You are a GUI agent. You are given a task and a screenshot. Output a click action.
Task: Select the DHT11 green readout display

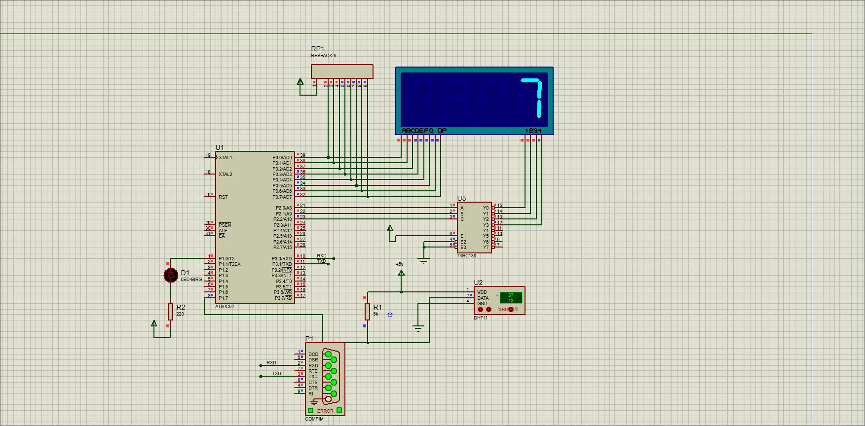pyautogui.click(x=511, y=298)
